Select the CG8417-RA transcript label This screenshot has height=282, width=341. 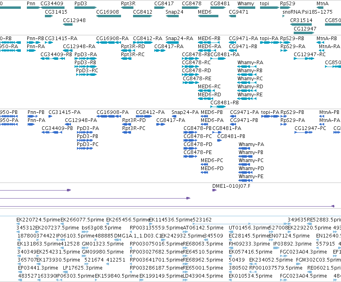pos(169,47)
